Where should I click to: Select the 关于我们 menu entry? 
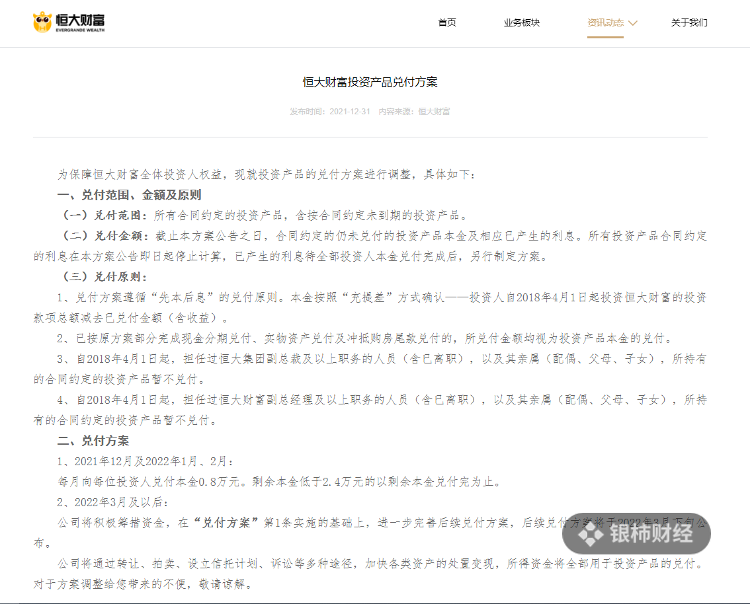[688, 22]
